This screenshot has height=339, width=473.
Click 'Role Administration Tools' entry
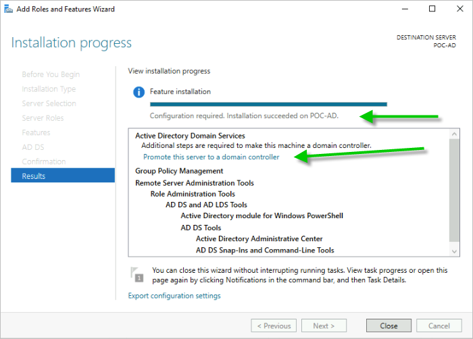193,194
